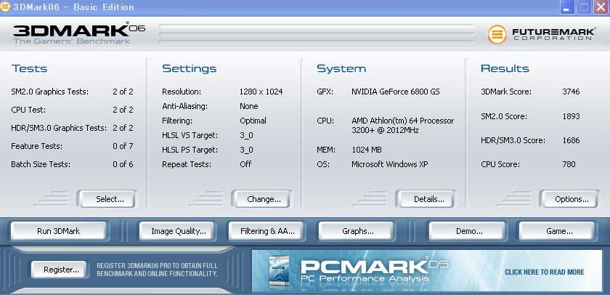Launch the Game mode

[557, 231]
